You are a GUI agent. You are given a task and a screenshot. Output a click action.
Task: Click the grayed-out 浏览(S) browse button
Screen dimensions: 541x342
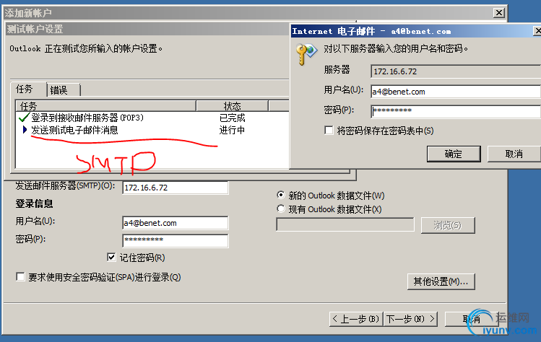coord(448,225)
